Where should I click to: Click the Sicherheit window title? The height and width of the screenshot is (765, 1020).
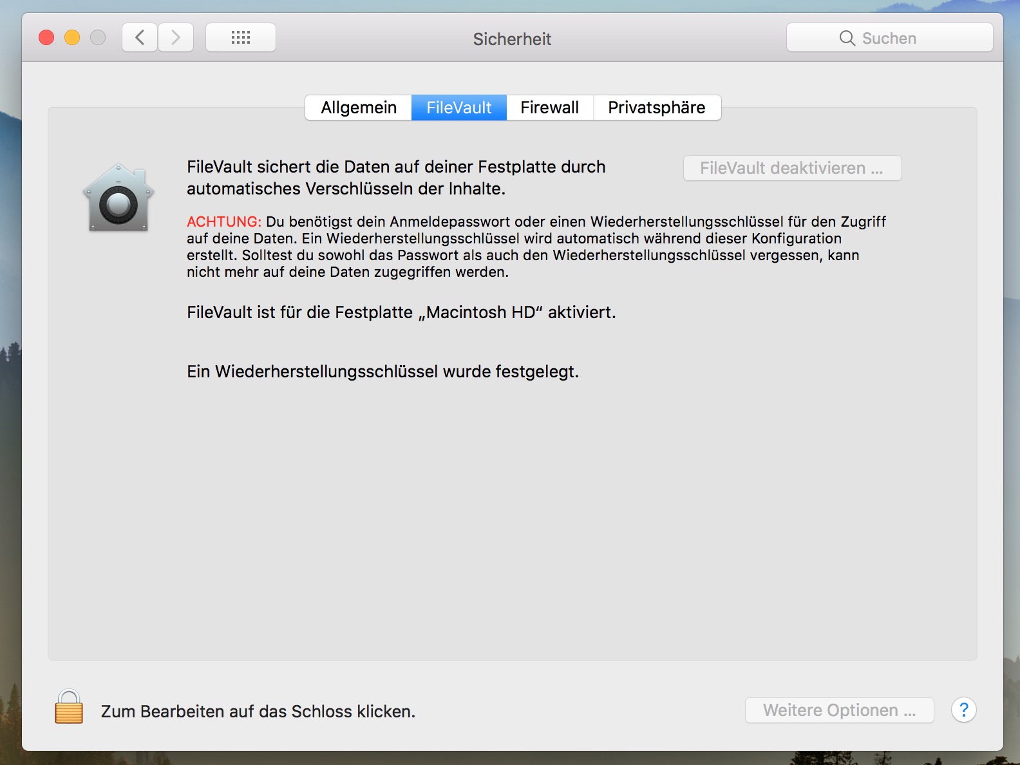[x=512, y=39]
